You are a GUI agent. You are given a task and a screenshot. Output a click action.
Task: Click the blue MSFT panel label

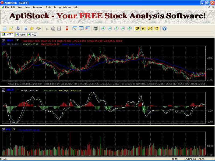(x=10, y=40)
